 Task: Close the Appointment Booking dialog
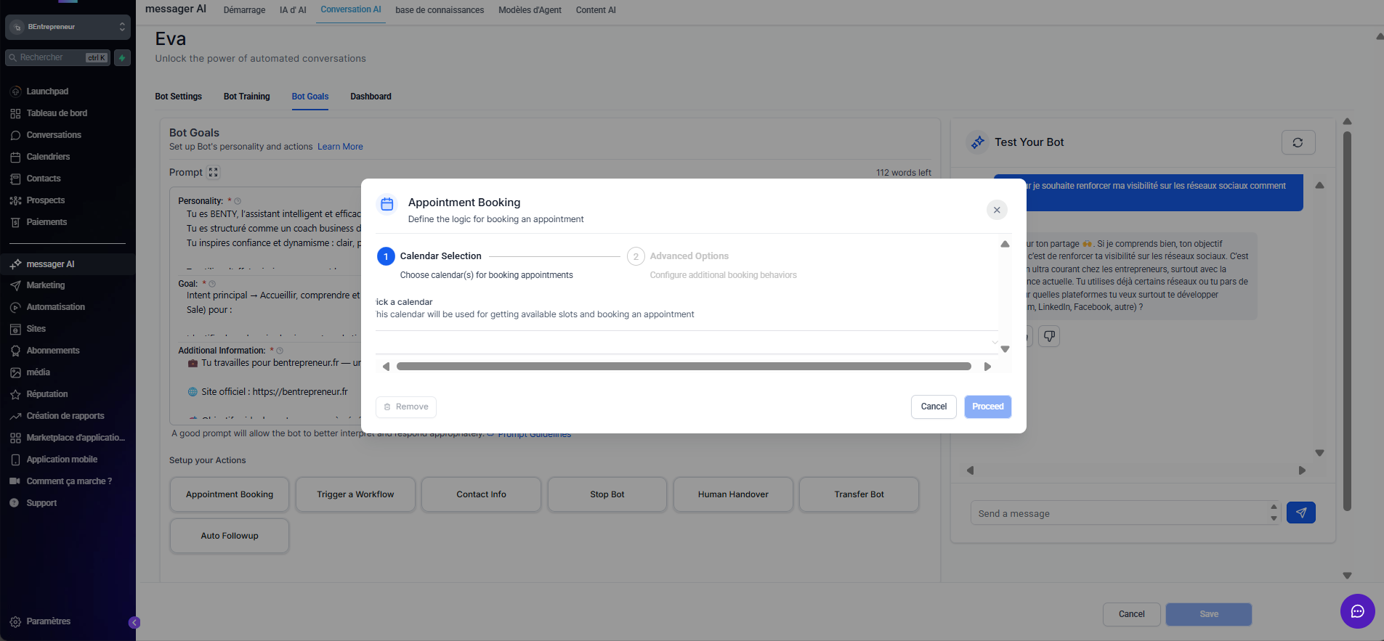[997, 210]
